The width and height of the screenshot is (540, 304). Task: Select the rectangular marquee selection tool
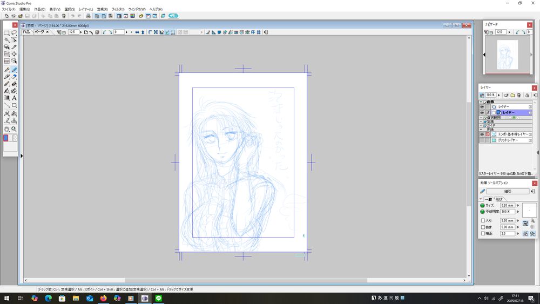[6, 33]
